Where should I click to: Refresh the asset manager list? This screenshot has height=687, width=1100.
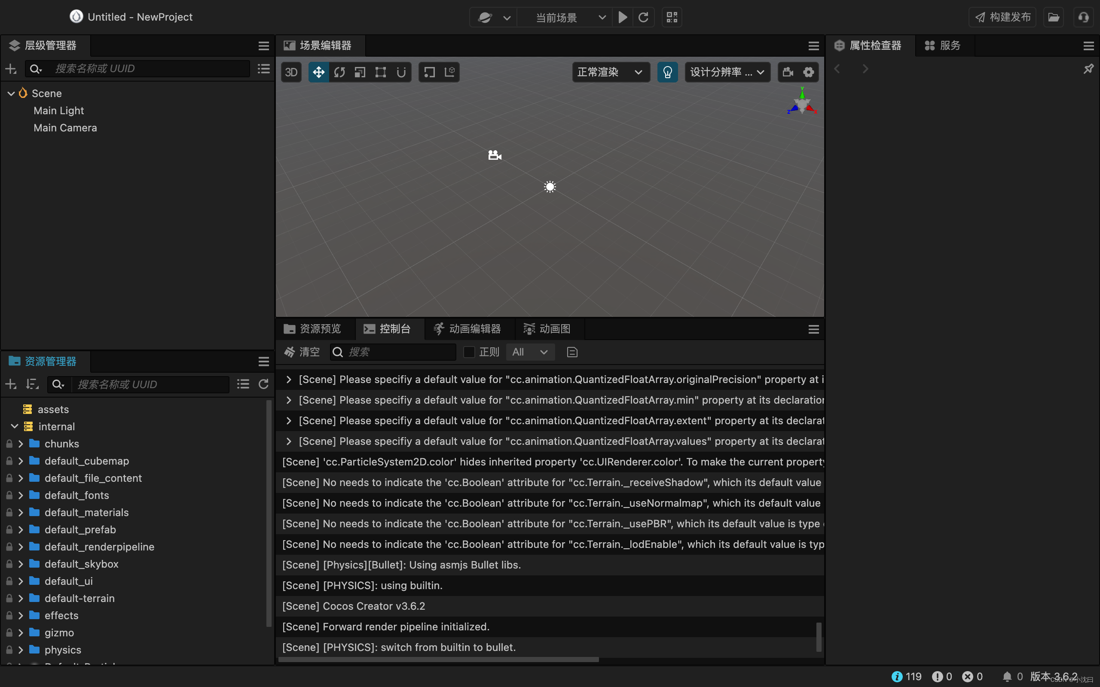264,384
